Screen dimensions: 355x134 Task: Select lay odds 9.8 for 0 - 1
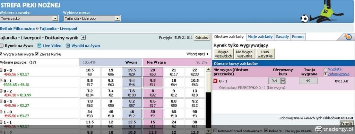(x=153, y=82)
